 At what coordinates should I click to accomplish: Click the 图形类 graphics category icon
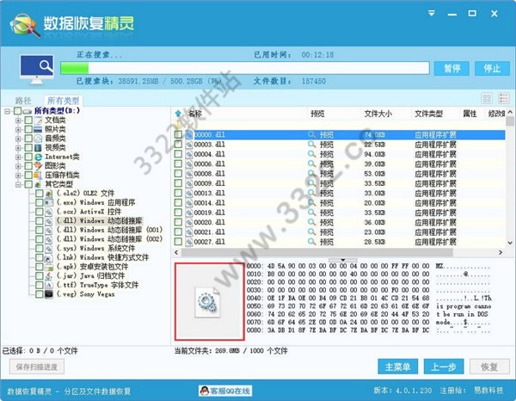[x=38, y=165]
